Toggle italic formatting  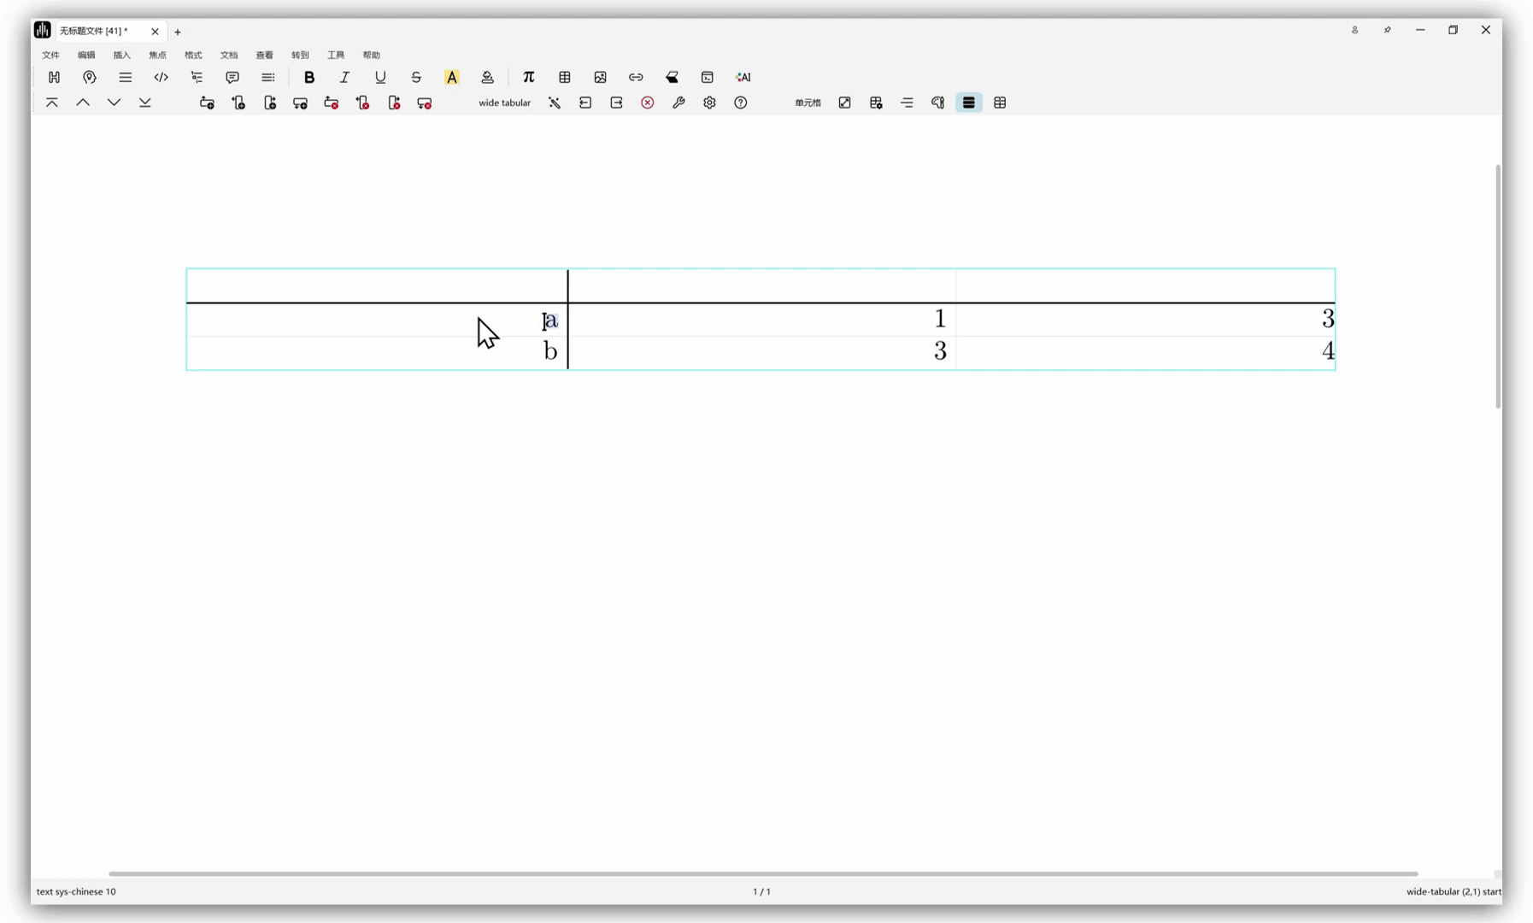(344, 77)
